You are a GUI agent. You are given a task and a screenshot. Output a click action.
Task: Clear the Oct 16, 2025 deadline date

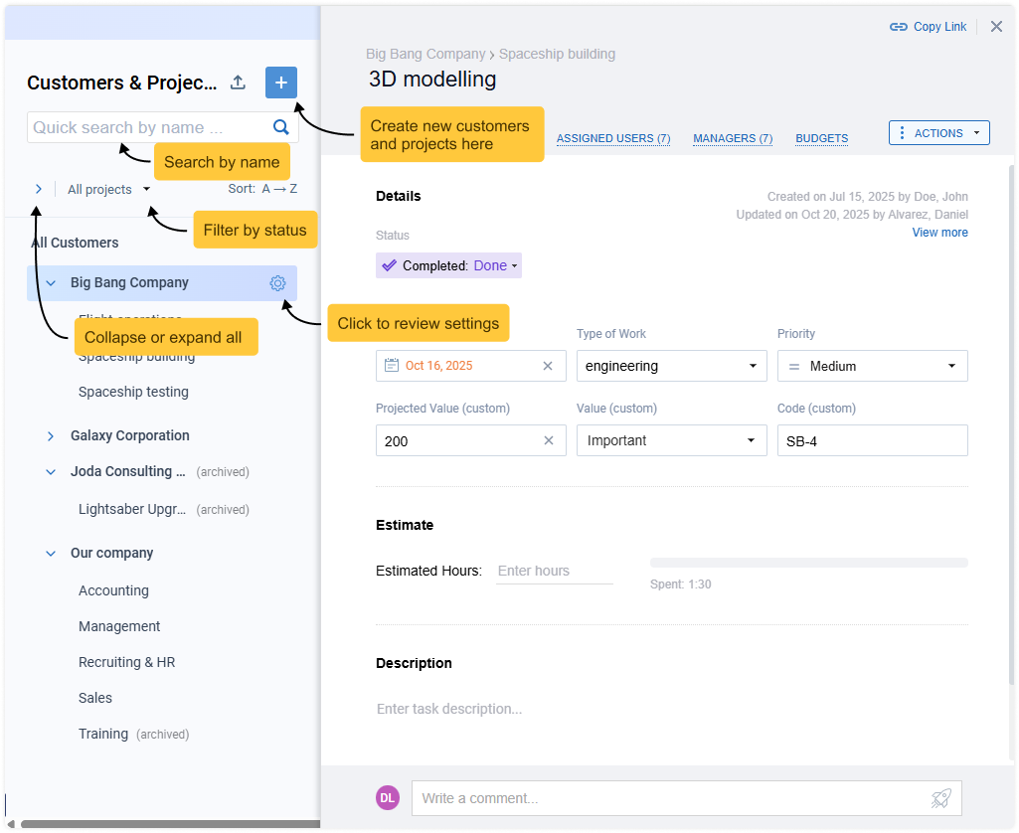pos(548,366)
